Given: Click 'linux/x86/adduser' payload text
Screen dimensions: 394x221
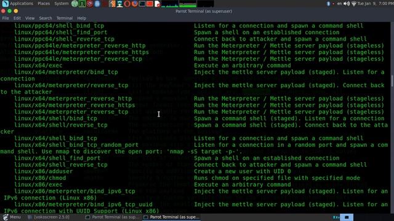Looking at the screenshot, I should pyautogui.click(x=44, y=171).
